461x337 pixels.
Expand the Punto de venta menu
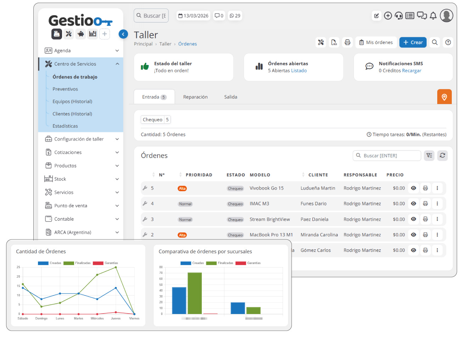click(81, 206)
